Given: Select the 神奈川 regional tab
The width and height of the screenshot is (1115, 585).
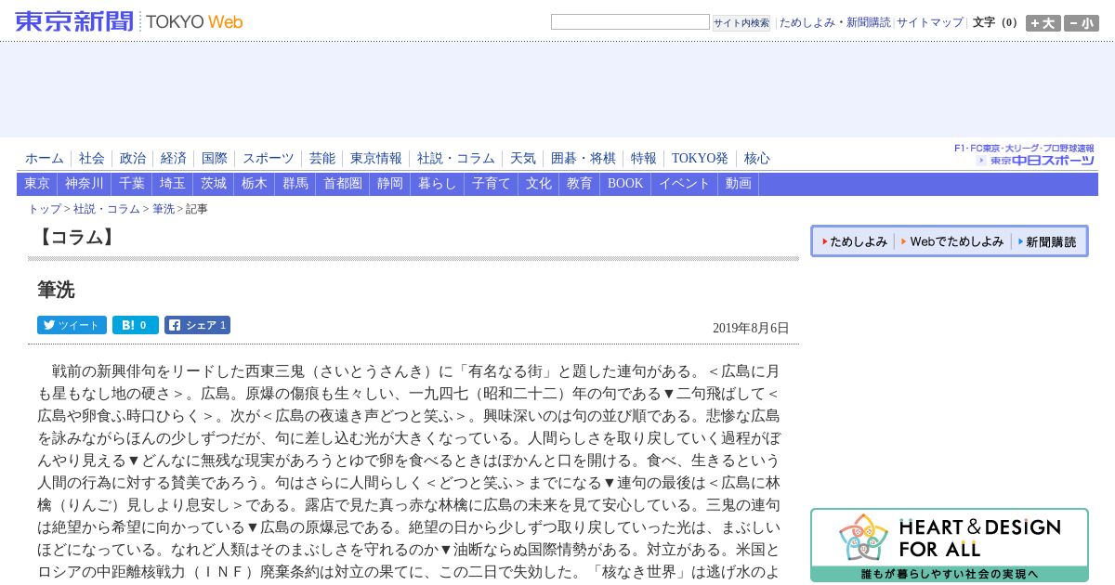Looking at the screenshot, I should (85, 184).
